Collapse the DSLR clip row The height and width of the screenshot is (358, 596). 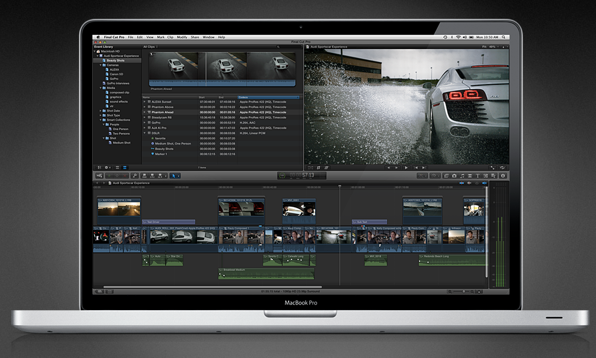click(x=145, y=133)
